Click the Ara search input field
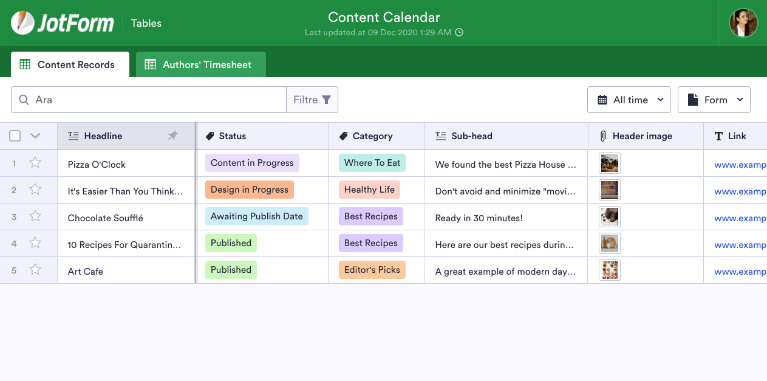 (152, 100)
